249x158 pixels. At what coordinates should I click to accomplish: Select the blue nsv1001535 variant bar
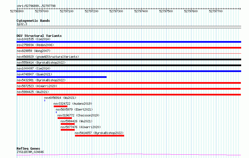point(129,42)
